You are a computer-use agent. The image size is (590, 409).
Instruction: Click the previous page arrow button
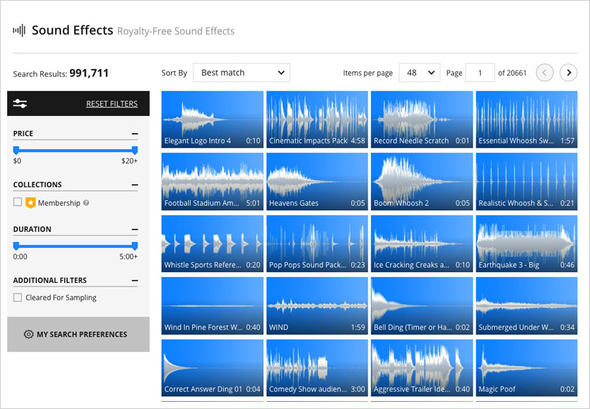click(x=545, y=73)
